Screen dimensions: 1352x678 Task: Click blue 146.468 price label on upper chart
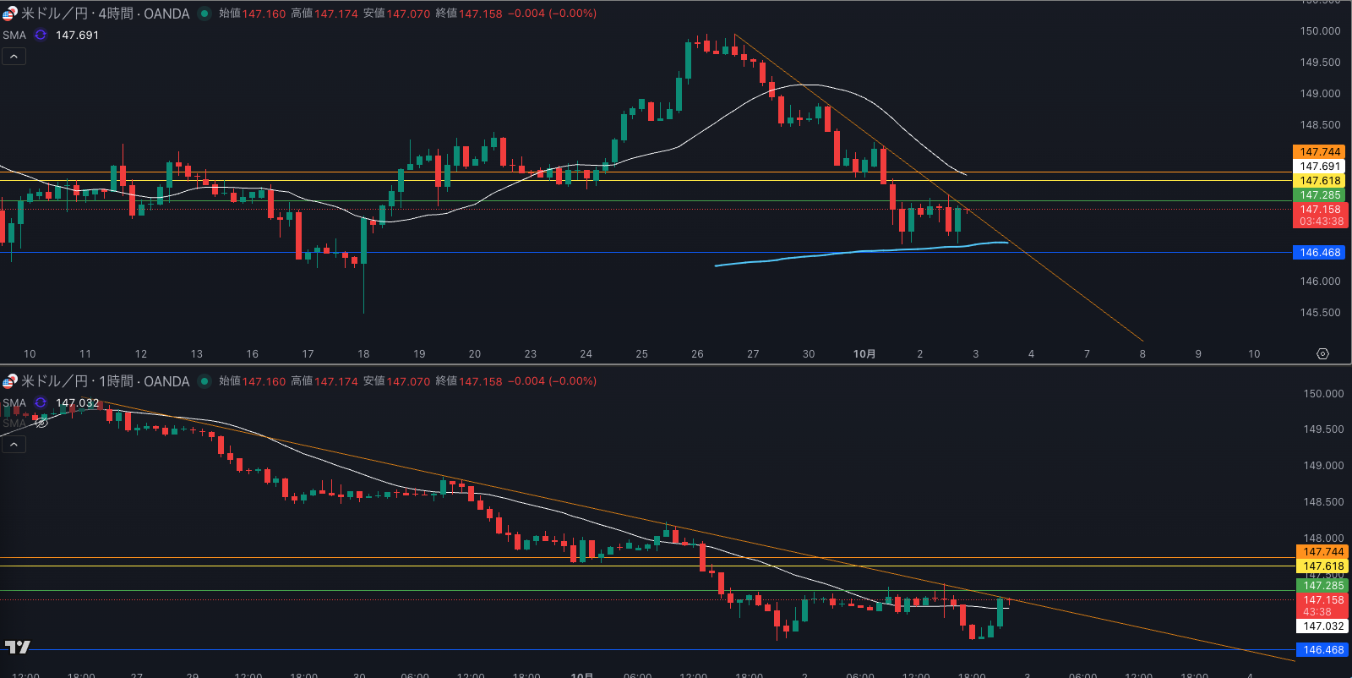(x=1320, y=253)
